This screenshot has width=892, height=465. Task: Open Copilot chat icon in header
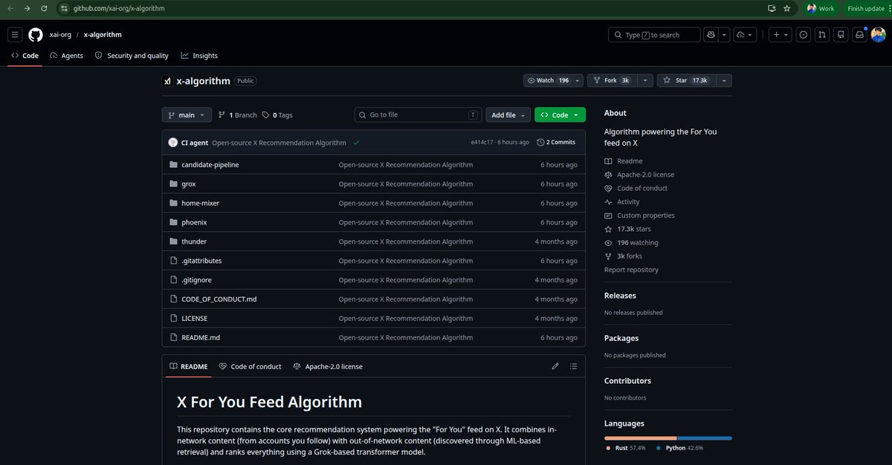pyautogui.click(x=711, y=35)
